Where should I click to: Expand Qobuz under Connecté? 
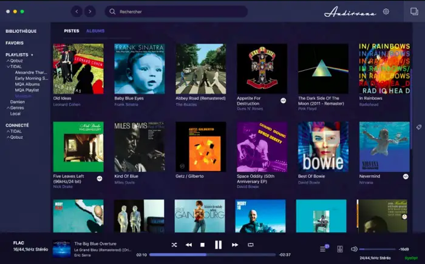(8, 137)
